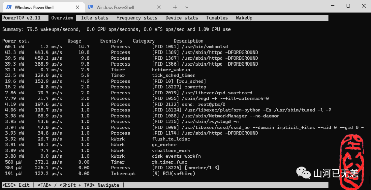Click the Events/s column header
The width and height of the screenshot is (371, 190).
111,41
